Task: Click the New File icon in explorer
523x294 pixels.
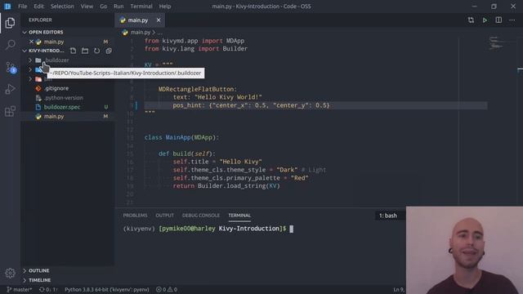Action: coord(73,51)
